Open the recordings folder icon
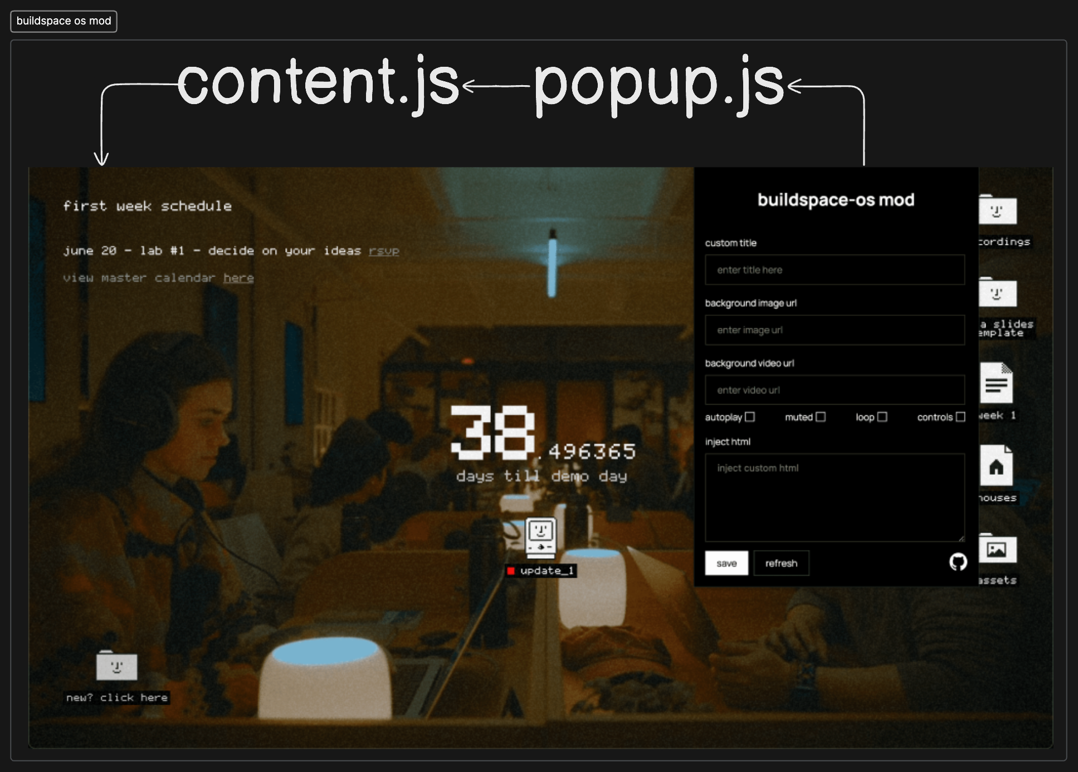 pos(997,211)
